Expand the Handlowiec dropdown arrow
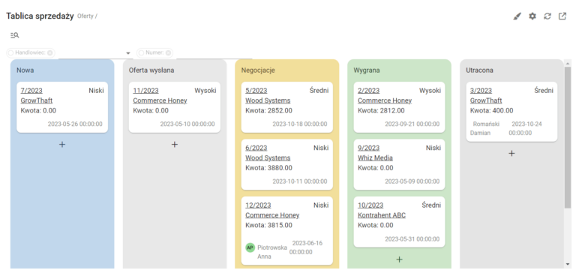This screenshot has height=270, width=576. [x=128, y=53]
